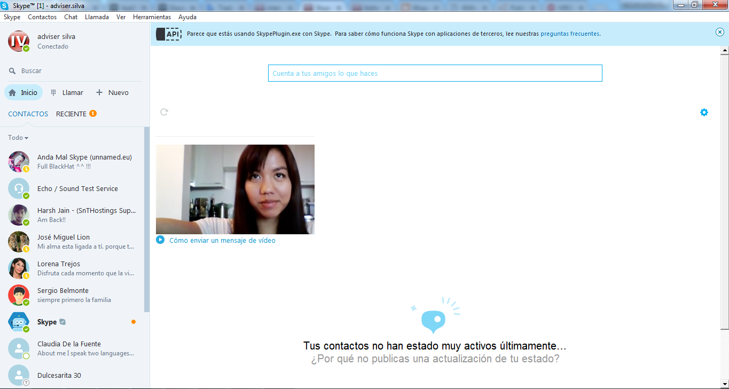Click the Full BlackHat ^^ !!! mood text

[64, 166]
